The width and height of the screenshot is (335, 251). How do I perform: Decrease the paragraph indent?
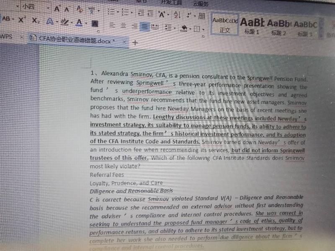pos(141,13)
